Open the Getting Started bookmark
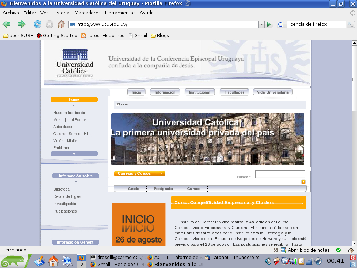357x268 pixels. coord(57,35)
